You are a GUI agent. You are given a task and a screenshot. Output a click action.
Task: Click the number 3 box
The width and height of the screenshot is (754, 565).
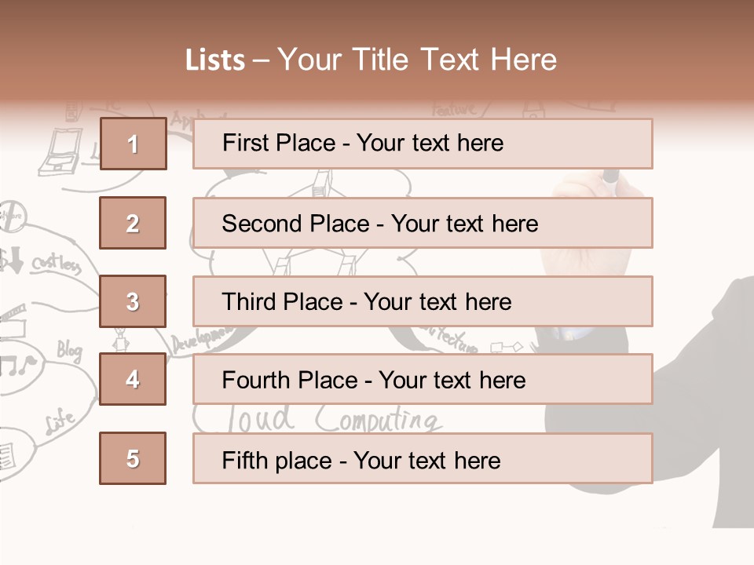[x=133, y=301]
